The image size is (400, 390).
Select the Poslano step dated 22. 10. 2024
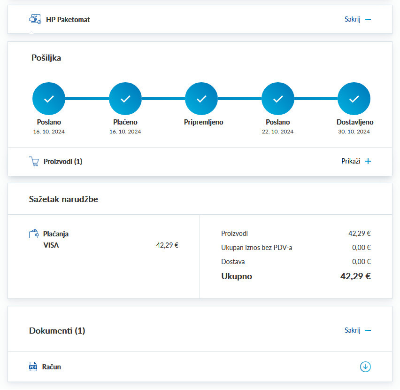point(278,99)
